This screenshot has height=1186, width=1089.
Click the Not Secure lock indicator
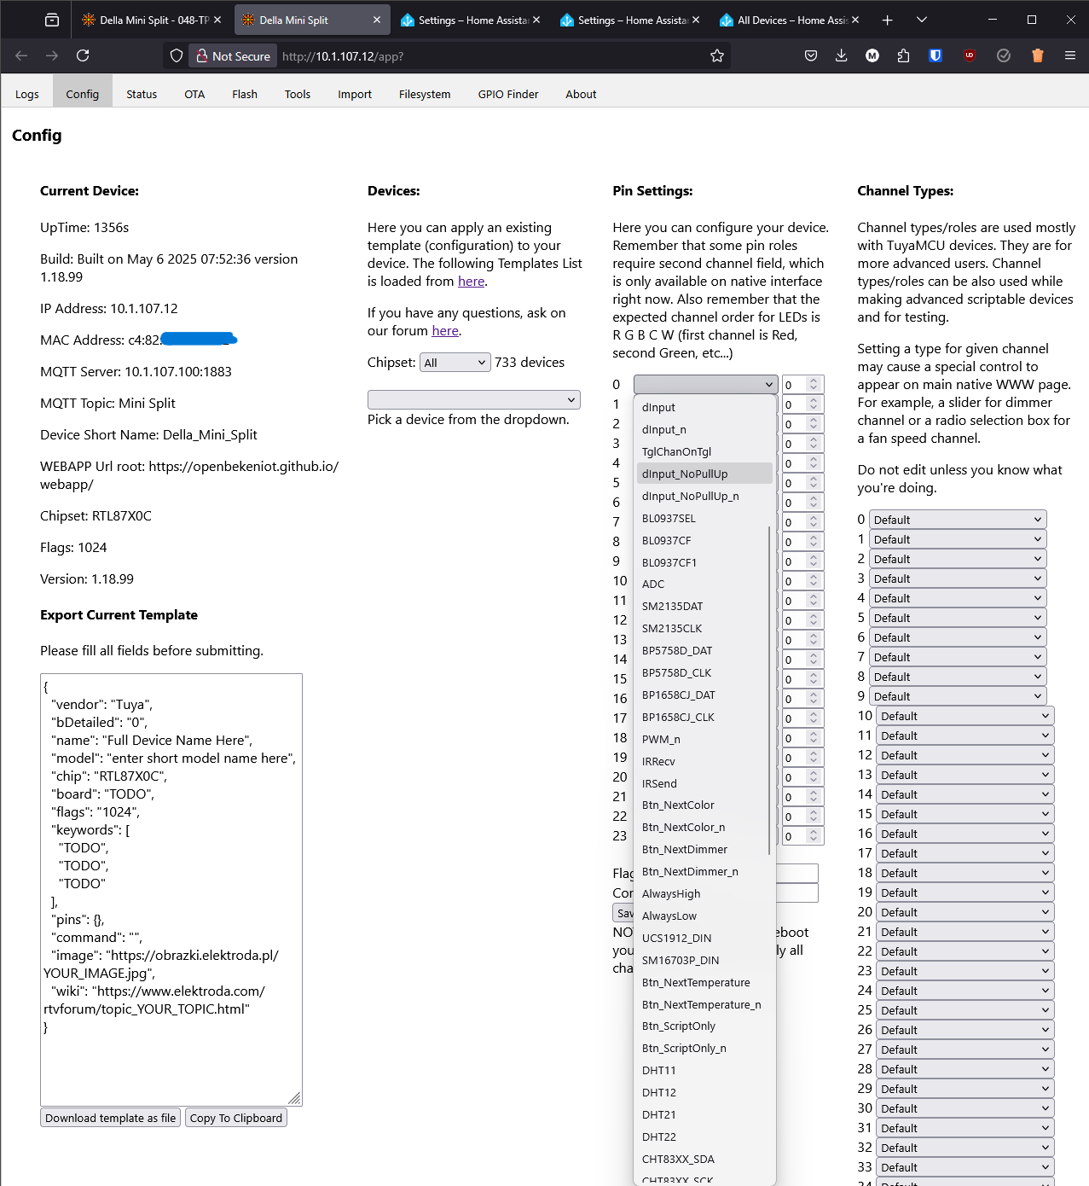[x=233, y=55]
